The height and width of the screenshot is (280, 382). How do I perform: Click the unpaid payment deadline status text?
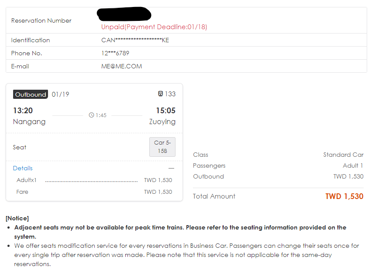click(154, 27)
